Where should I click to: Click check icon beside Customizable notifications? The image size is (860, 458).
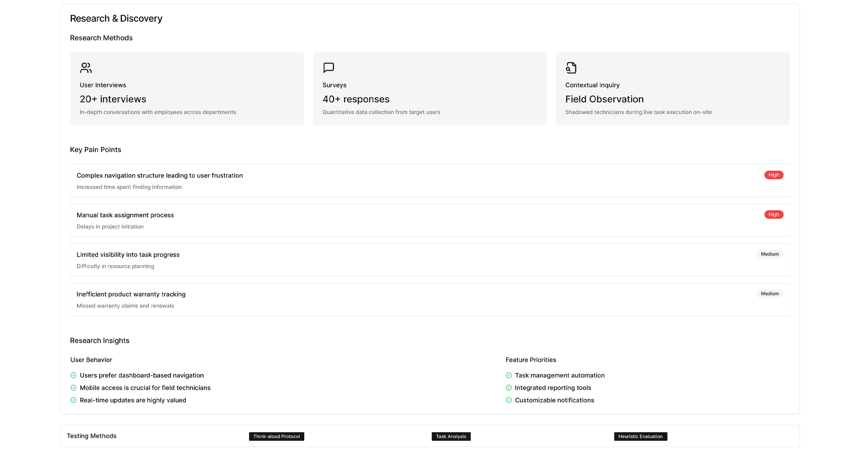509,400
